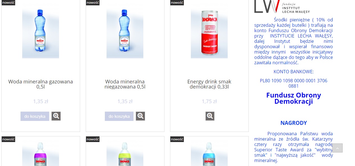Add Woda mineralna niegazowana to koszyk
355x166 pixels.
(x=119, y=116)
